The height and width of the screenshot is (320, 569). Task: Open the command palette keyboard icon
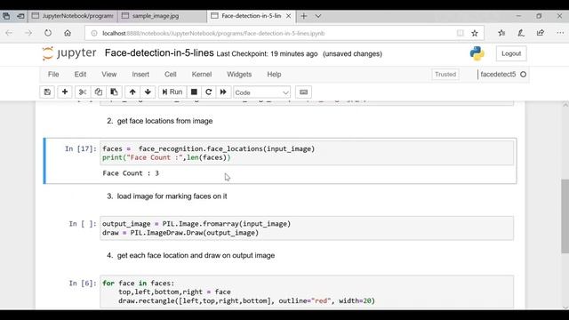[x=304, y=92]
